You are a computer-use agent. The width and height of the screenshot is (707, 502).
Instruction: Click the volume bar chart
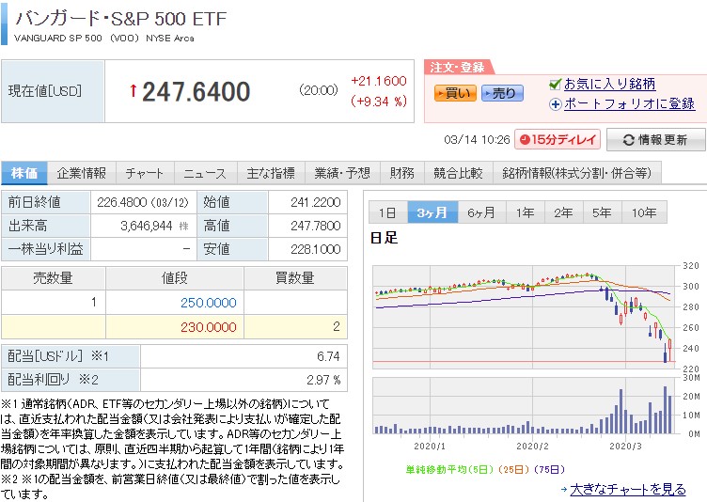tap(524, 406)
